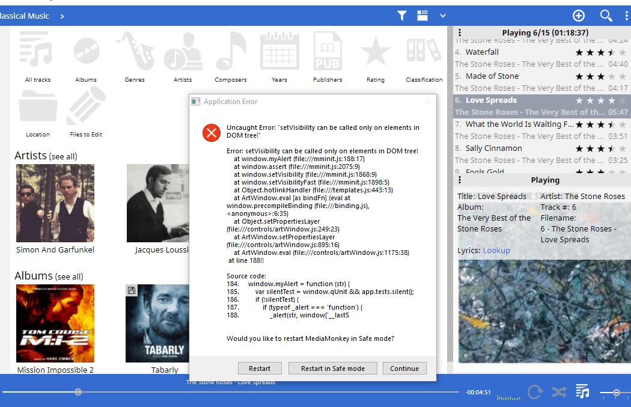The width and height of the screenshot is (631, 407).
Task: Click the playback seek bar handle
Action: pyautogui.click(x=78, y=392)
